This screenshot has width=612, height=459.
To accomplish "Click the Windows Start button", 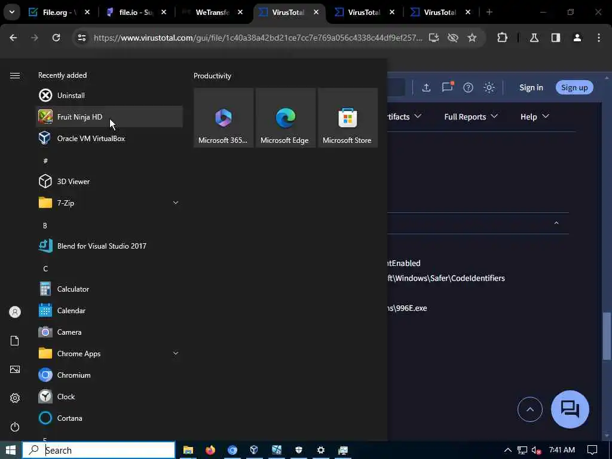I will [11, 450].
